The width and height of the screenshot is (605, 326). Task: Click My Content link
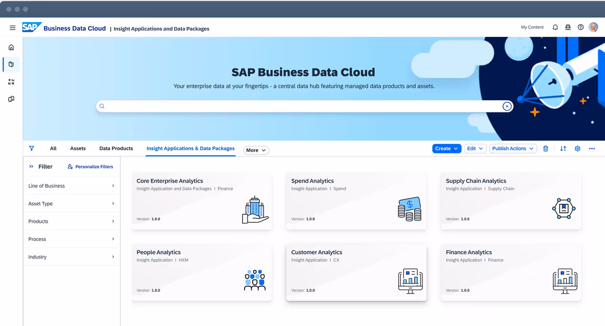pos(532,27)
